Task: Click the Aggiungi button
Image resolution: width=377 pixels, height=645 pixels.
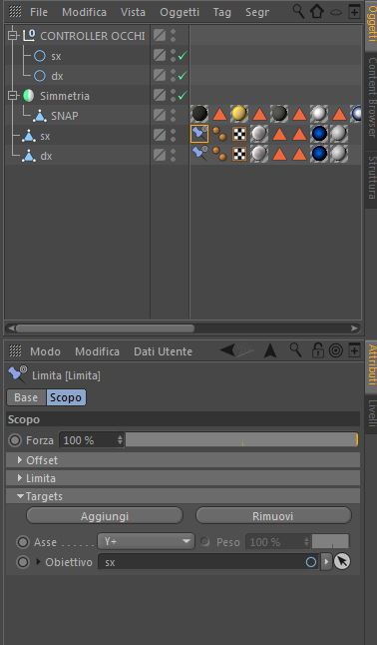Action: [x=105, y=516]
